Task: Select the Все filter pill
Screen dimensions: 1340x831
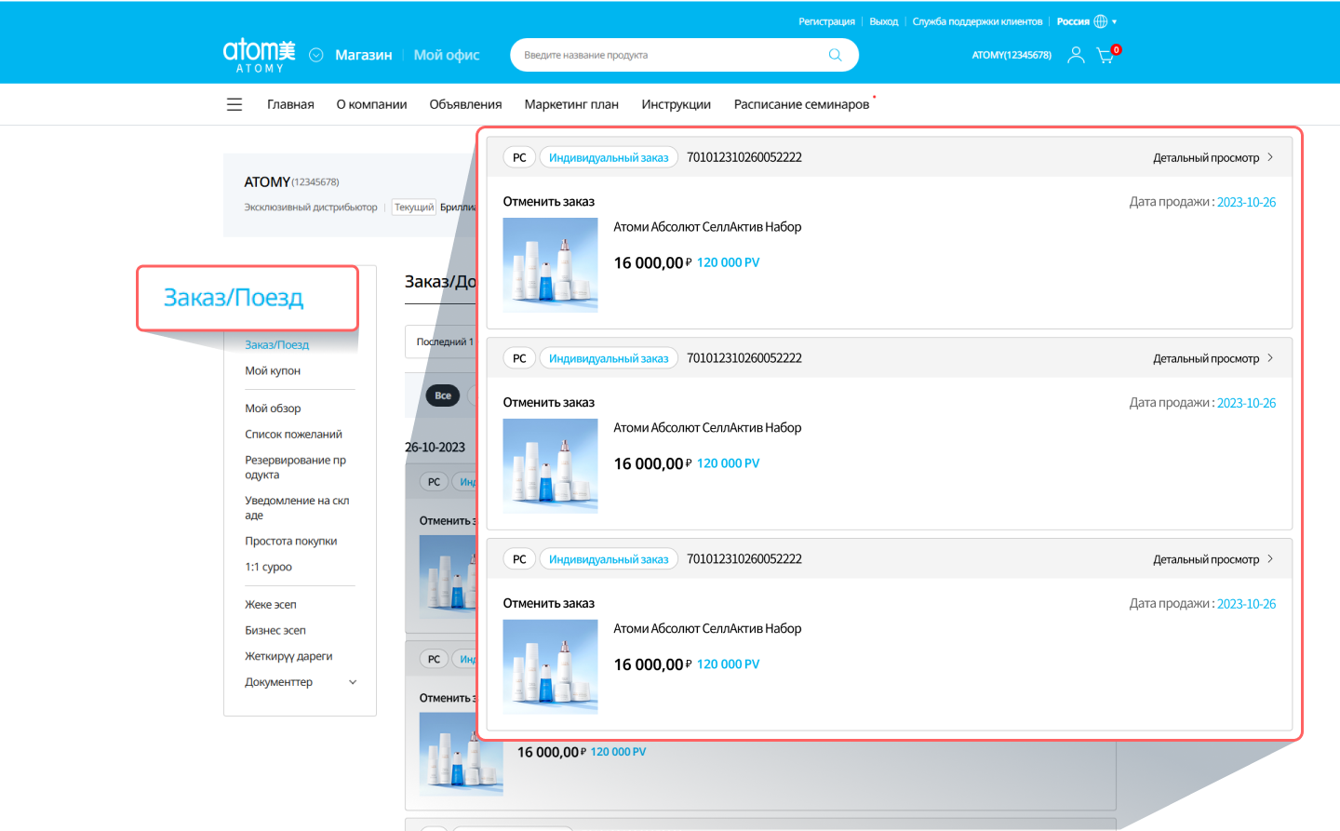Action: pyautogui.click(x=443, y=395)
